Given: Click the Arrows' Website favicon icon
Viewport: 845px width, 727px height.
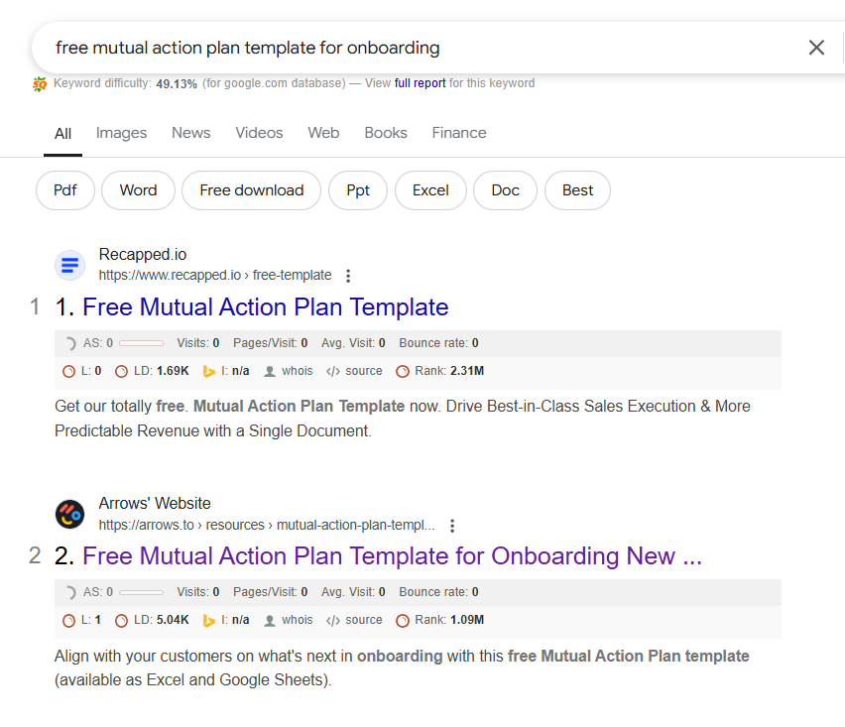Looking at the screenshot, I should tap(70, 514).
